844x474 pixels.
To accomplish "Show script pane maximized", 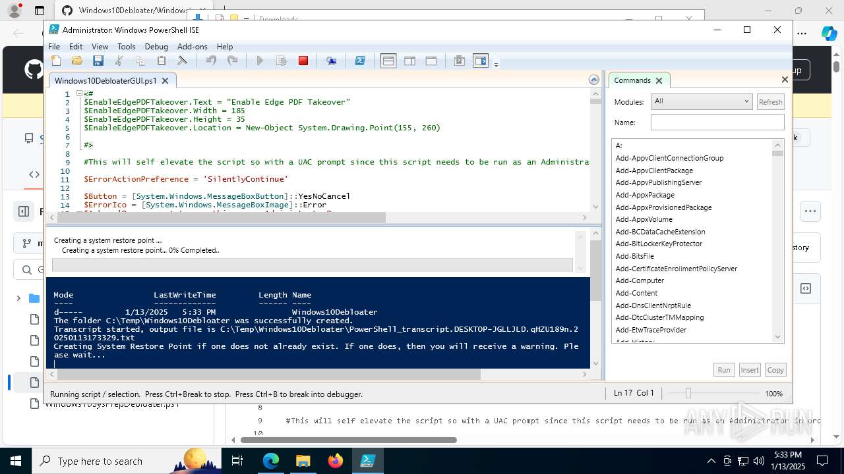I will pyautogui.click(x=431, y=61).
